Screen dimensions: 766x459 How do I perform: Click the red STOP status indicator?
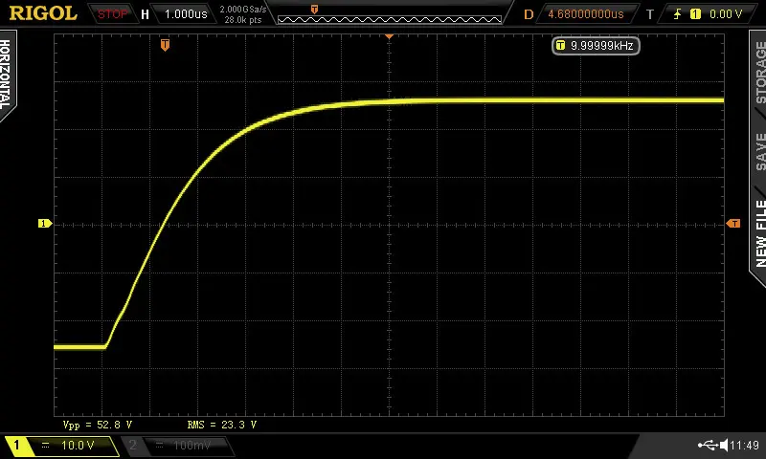pos(112,14)
